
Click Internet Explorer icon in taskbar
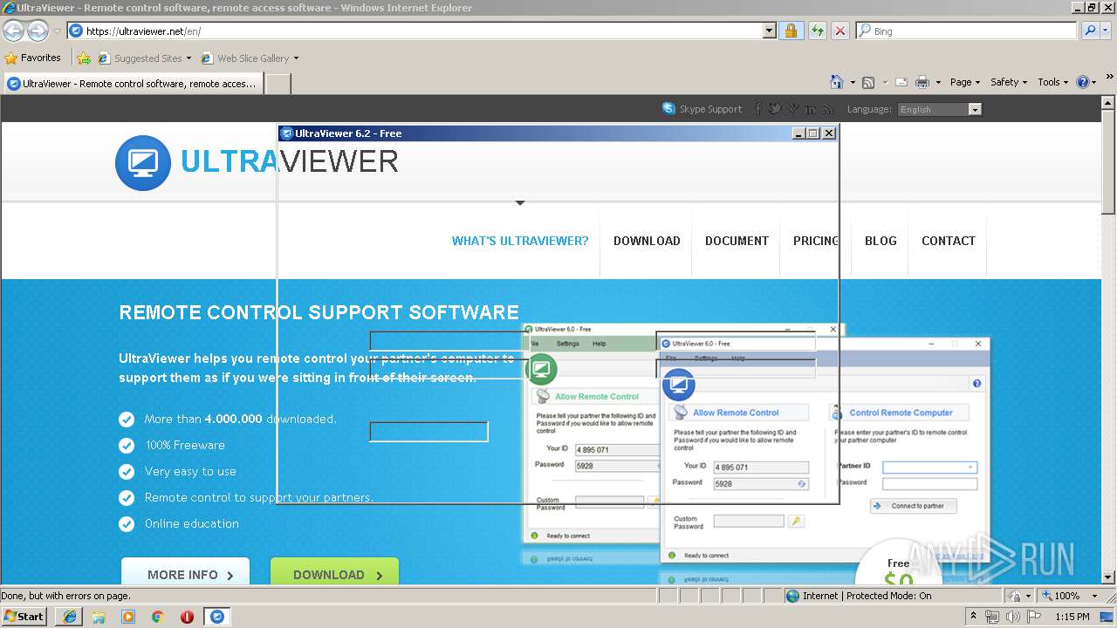pos(70,617)
